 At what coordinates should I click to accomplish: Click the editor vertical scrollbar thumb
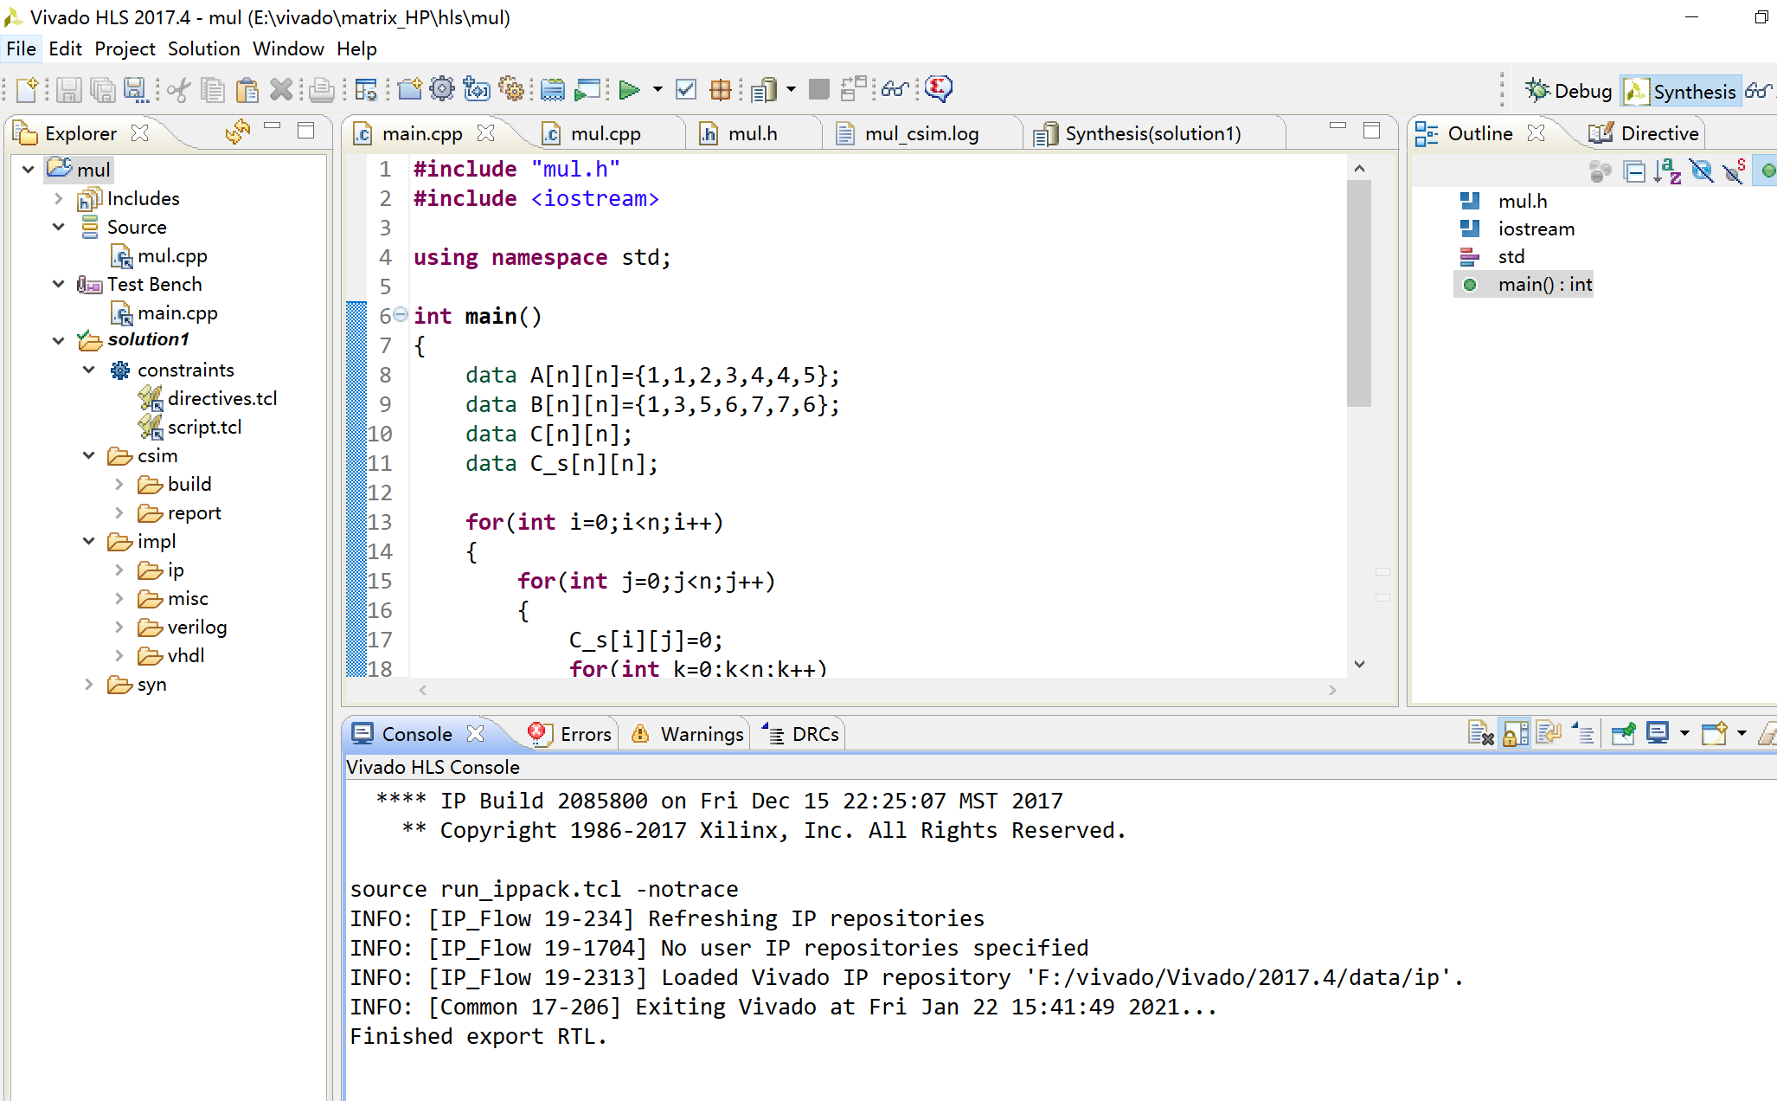click(x=1359, y=294)
